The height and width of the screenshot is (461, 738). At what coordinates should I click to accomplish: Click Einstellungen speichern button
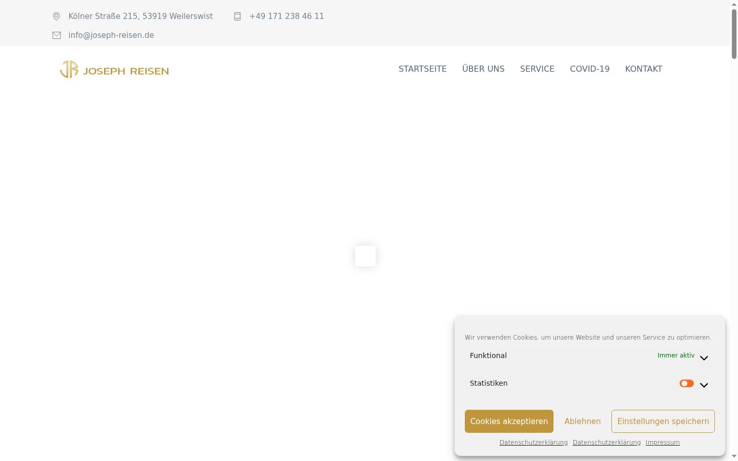pos(663,421)
